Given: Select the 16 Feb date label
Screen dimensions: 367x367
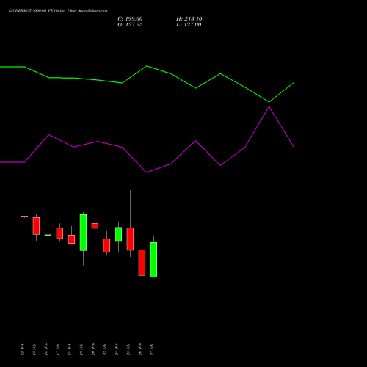Looking at the screenshot, I should [46, 349].
